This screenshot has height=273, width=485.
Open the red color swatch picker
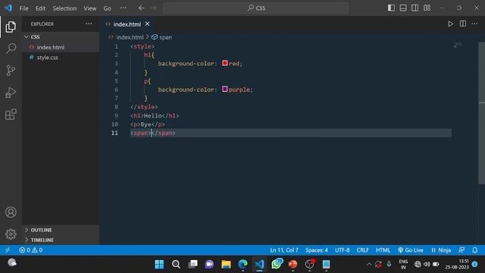point(225,63)
